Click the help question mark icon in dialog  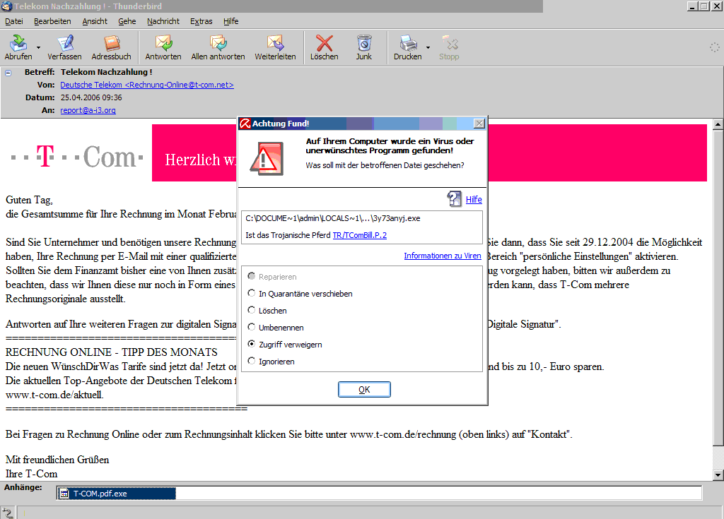(x=454, y=199)
